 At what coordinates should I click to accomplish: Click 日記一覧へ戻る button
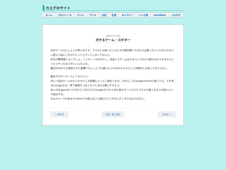(113, 114)
